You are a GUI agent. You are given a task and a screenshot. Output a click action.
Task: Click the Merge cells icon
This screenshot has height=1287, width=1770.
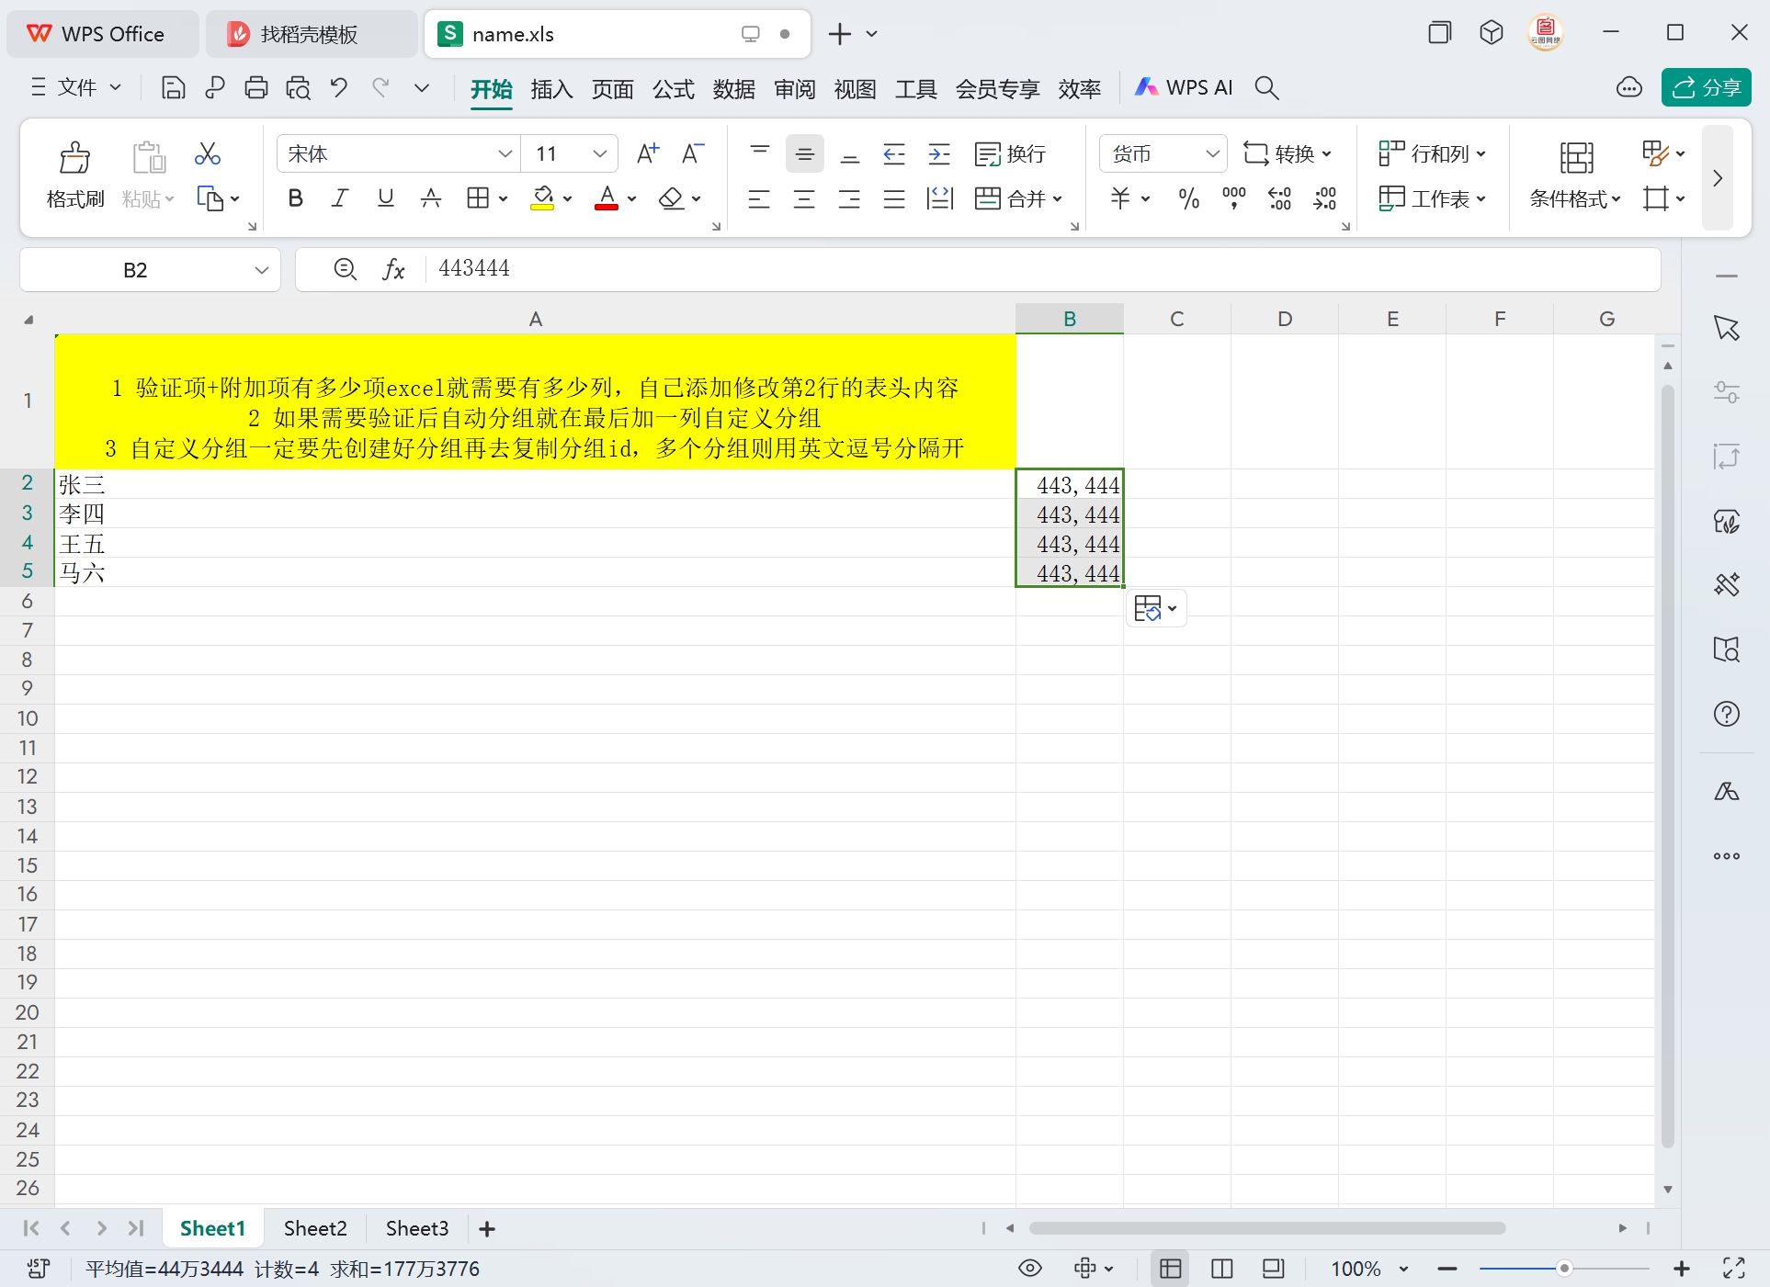point(988,198)
